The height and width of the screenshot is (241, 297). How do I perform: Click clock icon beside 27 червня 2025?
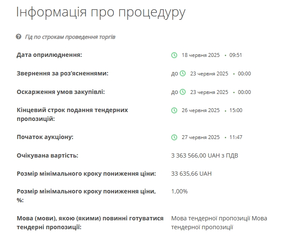coord(174,137)
